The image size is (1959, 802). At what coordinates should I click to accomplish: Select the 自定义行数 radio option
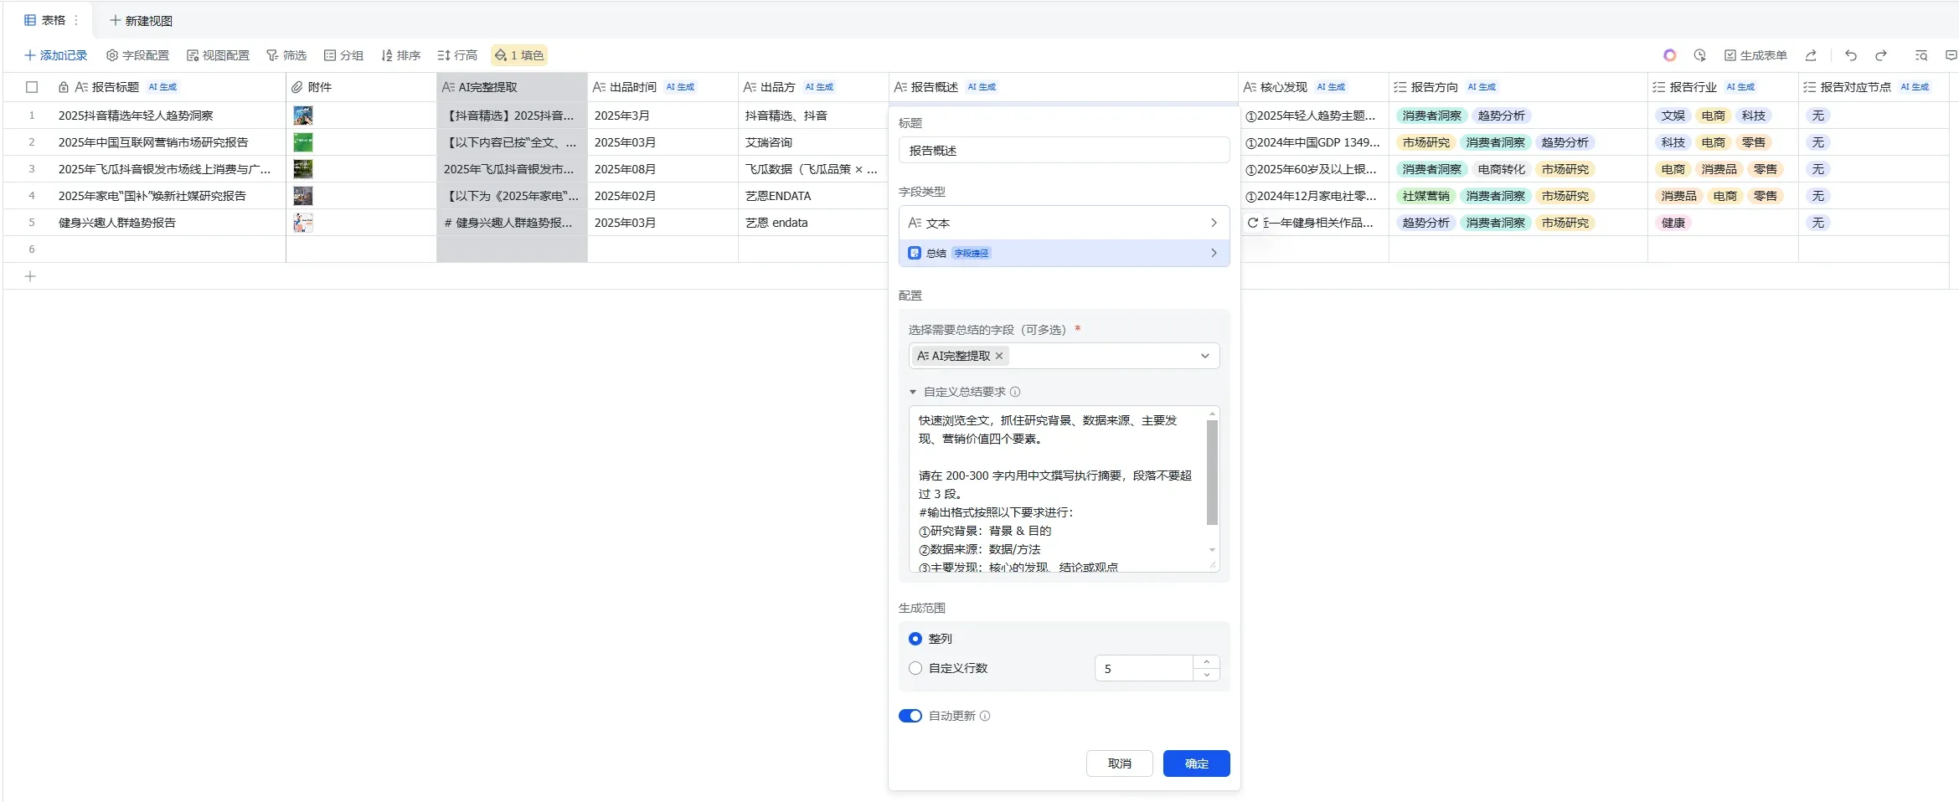pyautogui.click(x=915, y=668)
